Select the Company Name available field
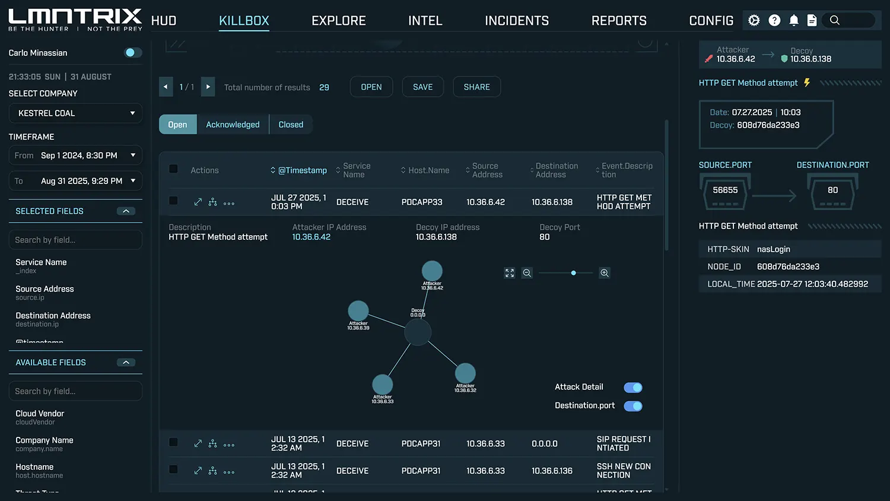Viewport: 890px width, 501px height. click(x=44, y=444)
